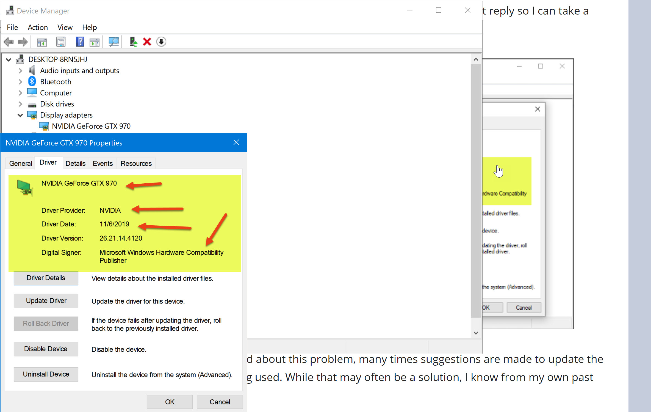Open the View menu
The width and height of the screenshot is (651, 412).
click(x=65, y=27)
